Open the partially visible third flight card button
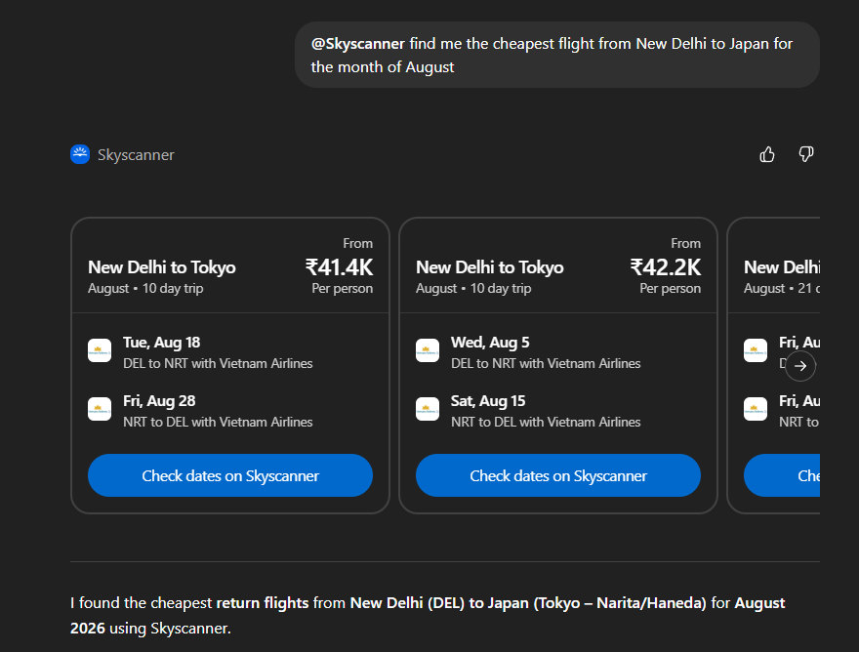 [783, 475]
